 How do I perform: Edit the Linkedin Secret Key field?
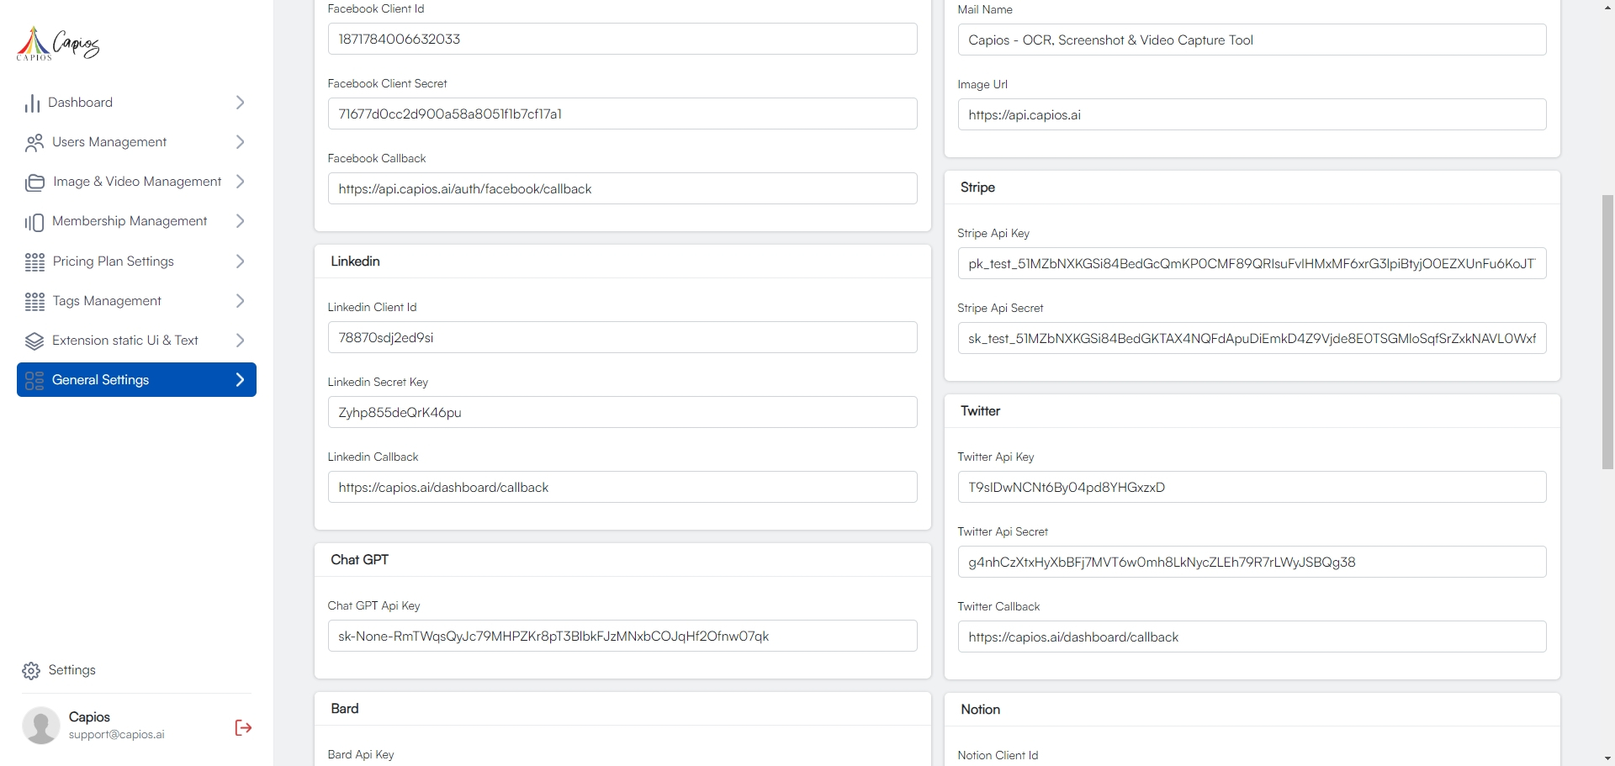[622, 412]
